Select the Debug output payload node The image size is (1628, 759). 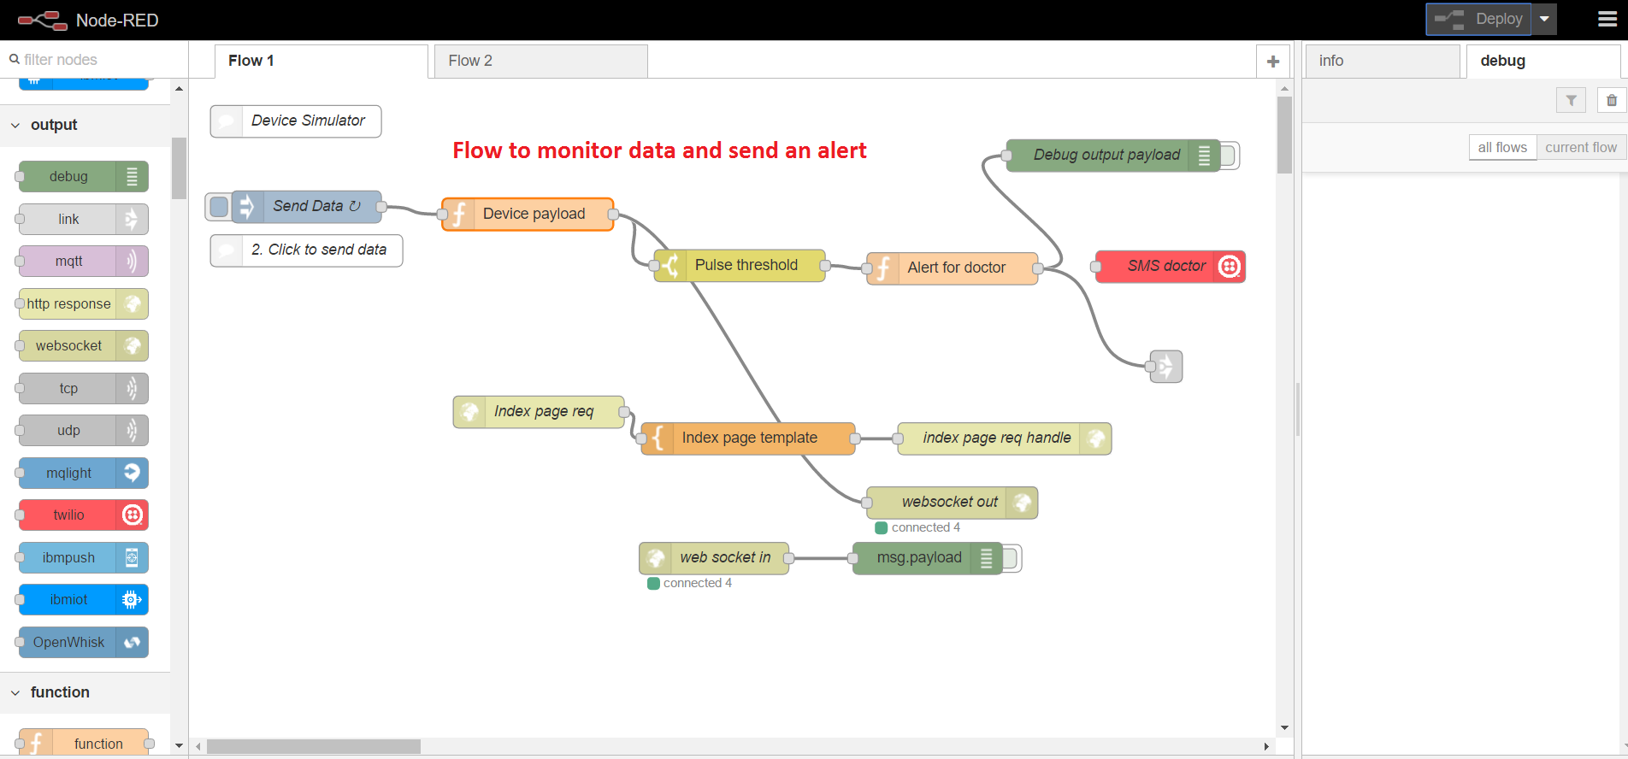[1112, 155]
